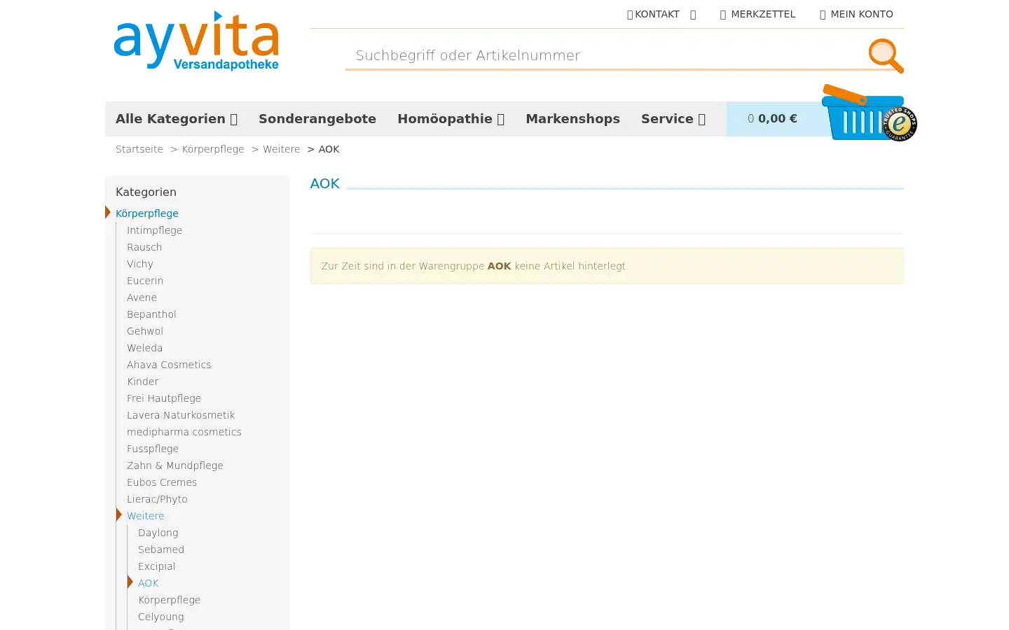The width and height of the screenshot is (1009, 630).
Task: Select Zahn & Mundpflege category
Action: pyautogui.click(x=175, y=465)
